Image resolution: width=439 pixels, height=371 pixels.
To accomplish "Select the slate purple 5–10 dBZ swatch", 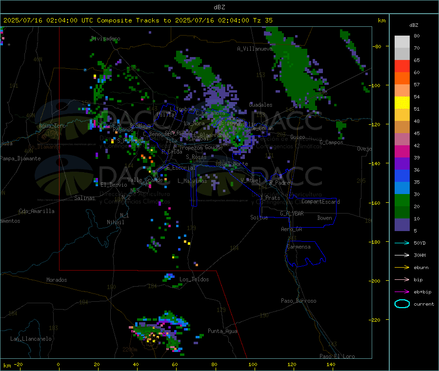I will tap(402, 225).
